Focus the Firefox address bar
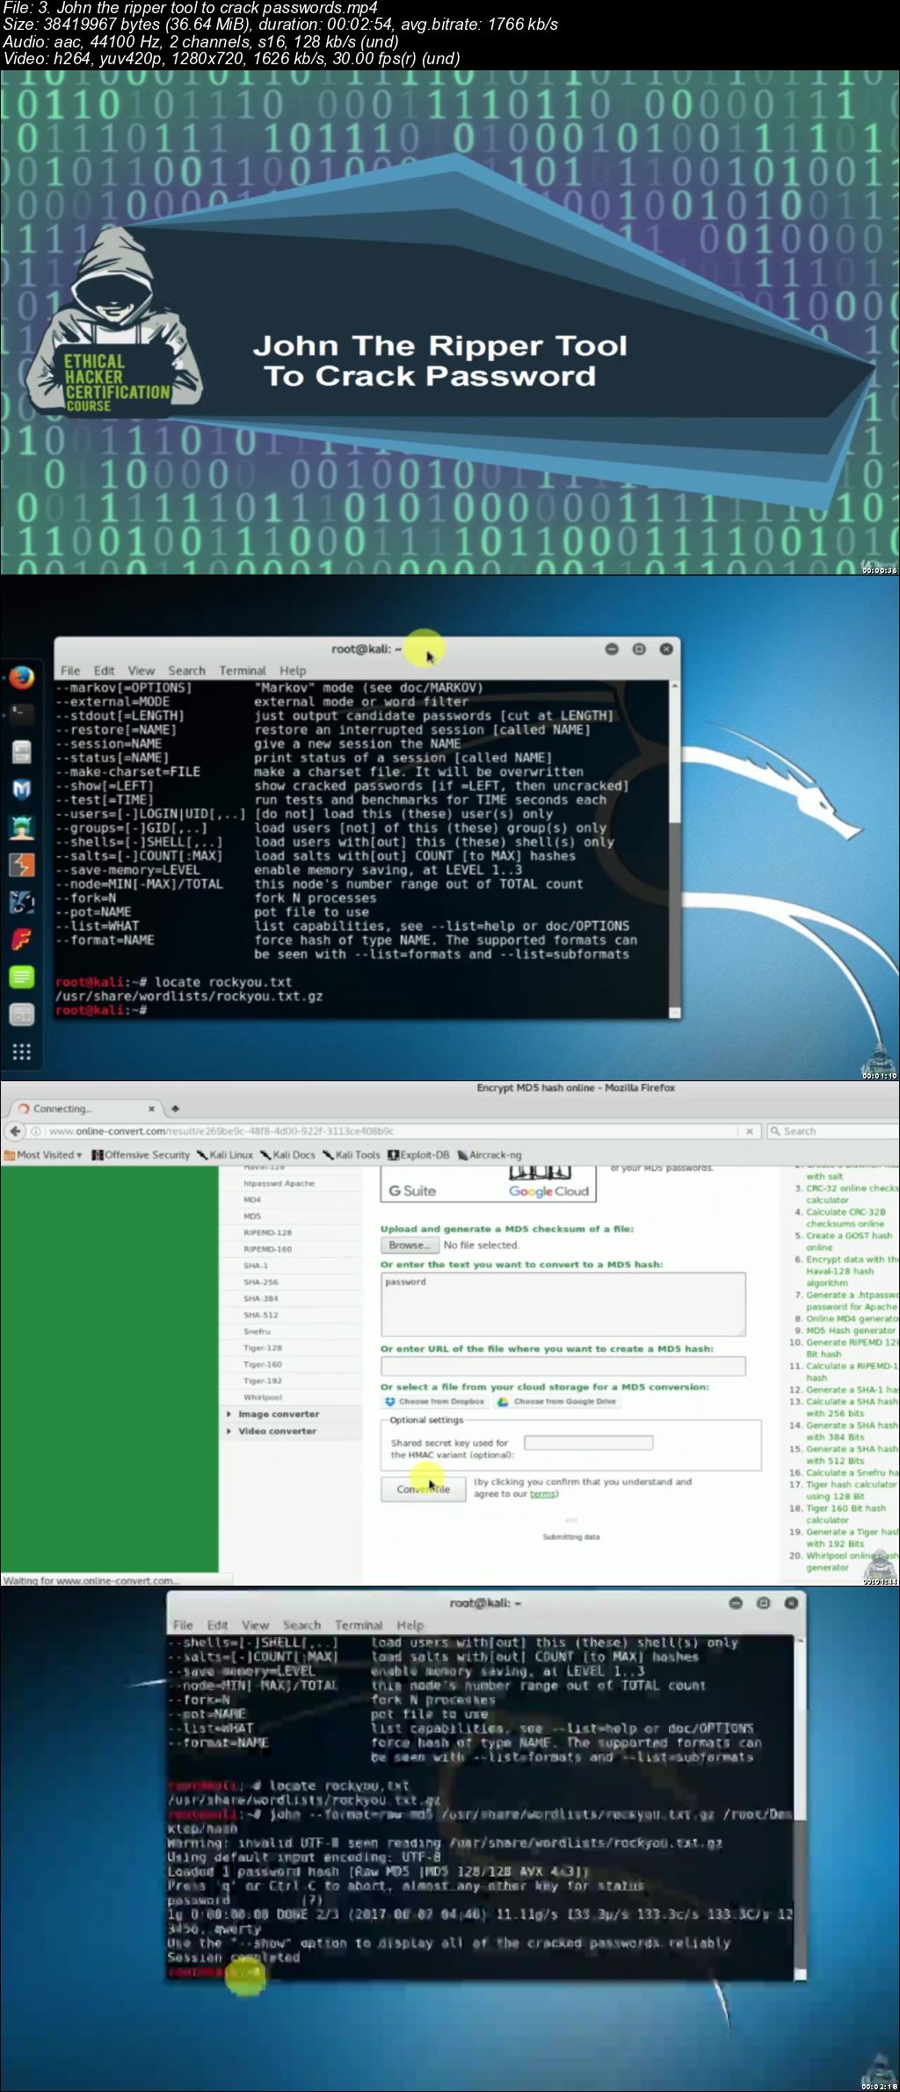The width and height of the screenshot is (900, 2092). (x=387, y=1131)
